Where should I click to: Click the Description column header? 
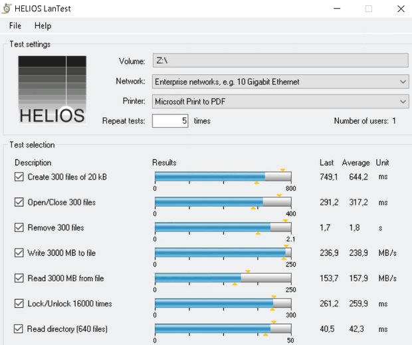(33, 163)
